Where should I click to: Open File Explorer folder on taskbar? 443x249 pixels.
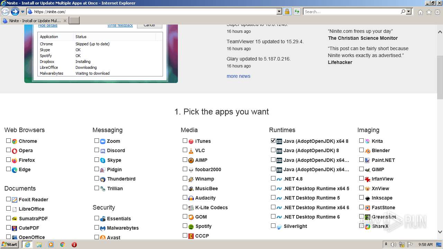pos(39,245)
